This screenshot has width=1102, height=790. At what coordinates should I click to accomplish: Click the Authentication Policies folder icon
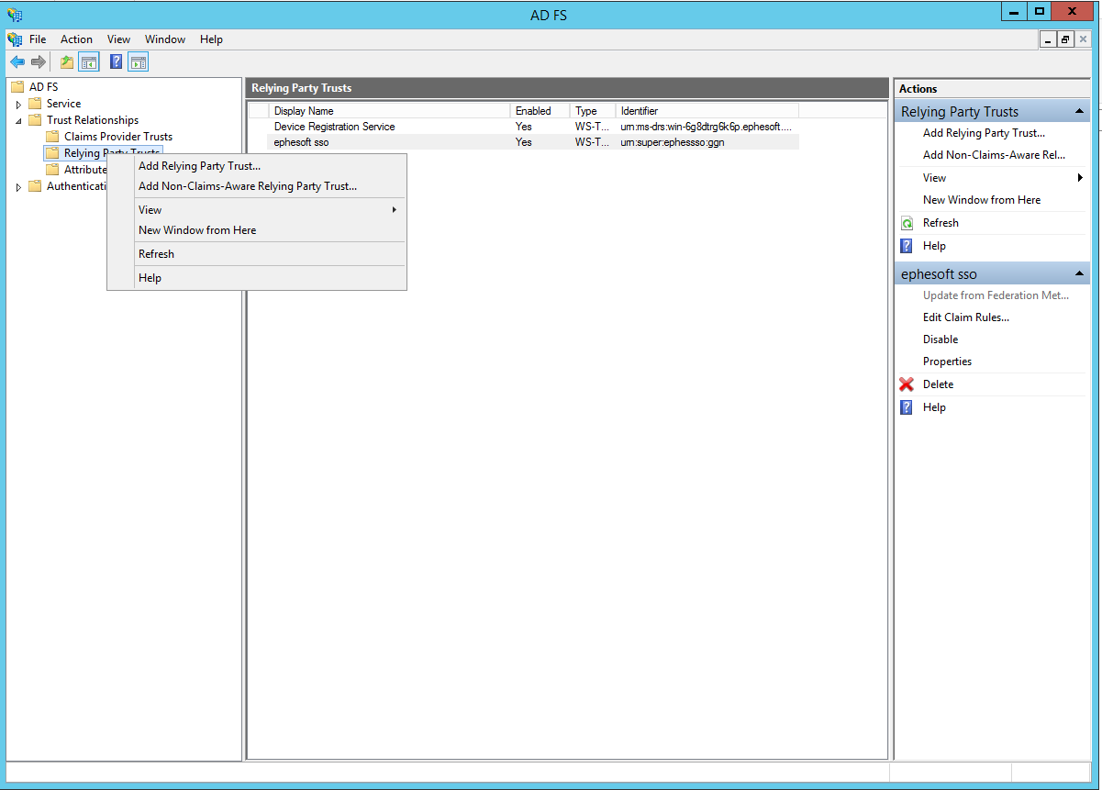(35, 186)
